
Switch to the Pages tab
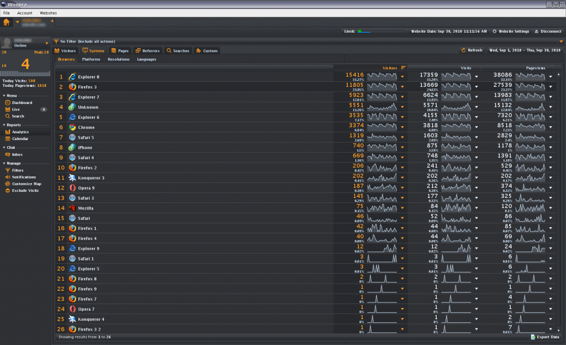click(x=120, y=51)
